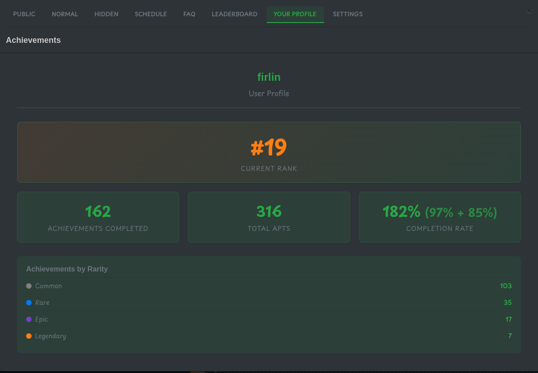
Task: Click the COMPLETION RATE label
Action: (440, 228)
